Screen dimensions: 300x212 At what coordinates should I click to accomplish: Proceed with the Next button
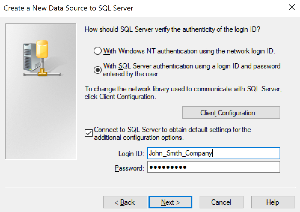[x=170, y=202]
